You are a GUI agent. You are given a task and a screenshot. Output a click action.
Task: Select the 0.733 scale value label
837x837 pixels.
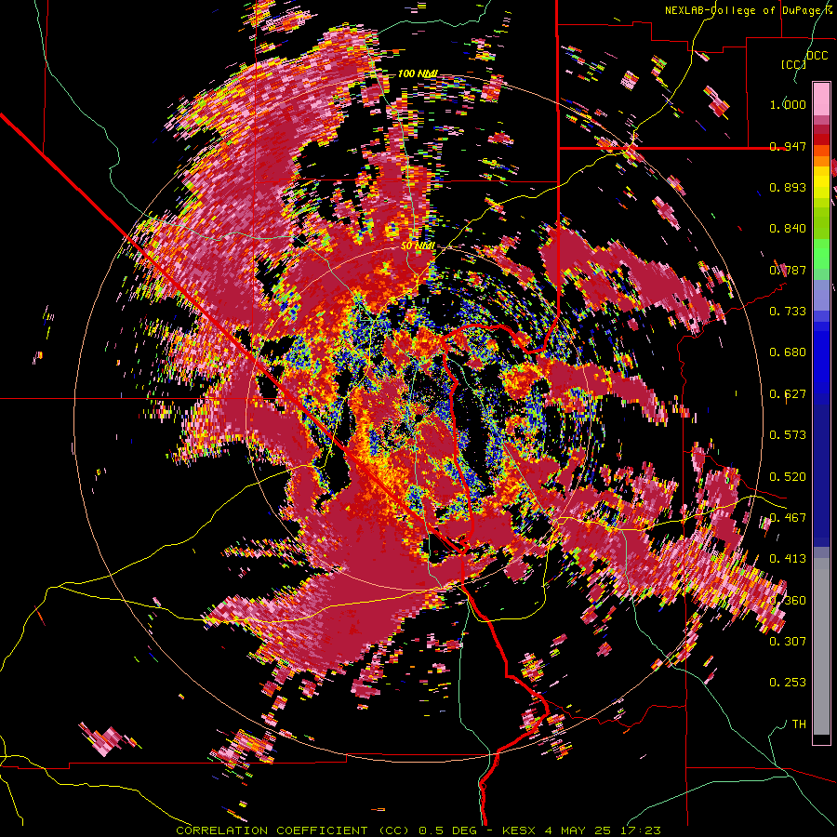click(x=788, y=312)
